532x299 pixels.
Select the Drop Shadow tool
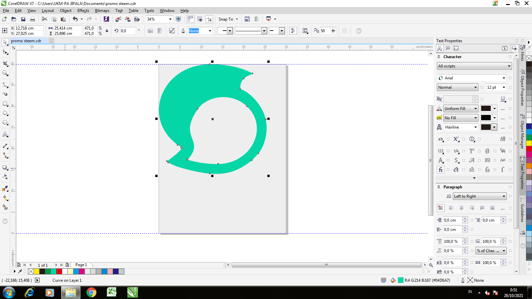click(5, 167)
